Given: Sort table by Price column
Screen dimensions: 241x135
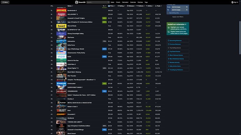Looking at the screenshot, I should (111, 6).
